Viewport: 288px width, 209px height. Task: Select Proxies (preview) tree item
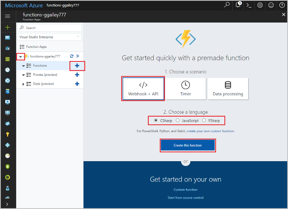45,75
